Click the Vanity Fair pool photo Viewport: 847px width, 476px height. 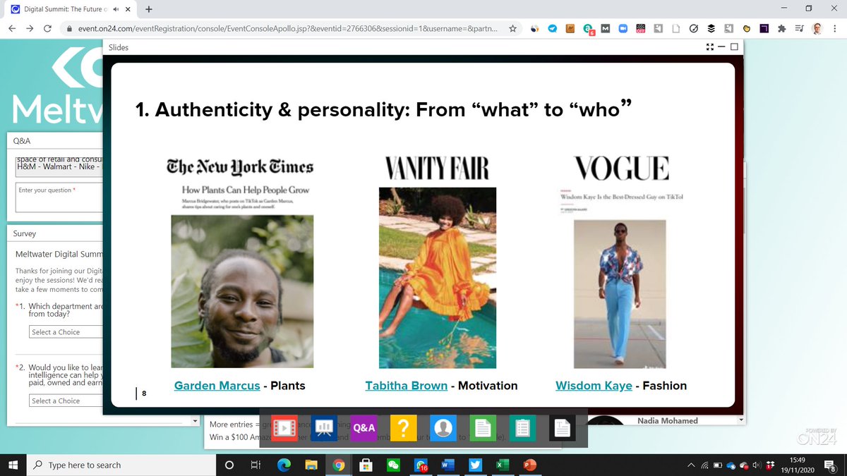click(x=438, y=278)
